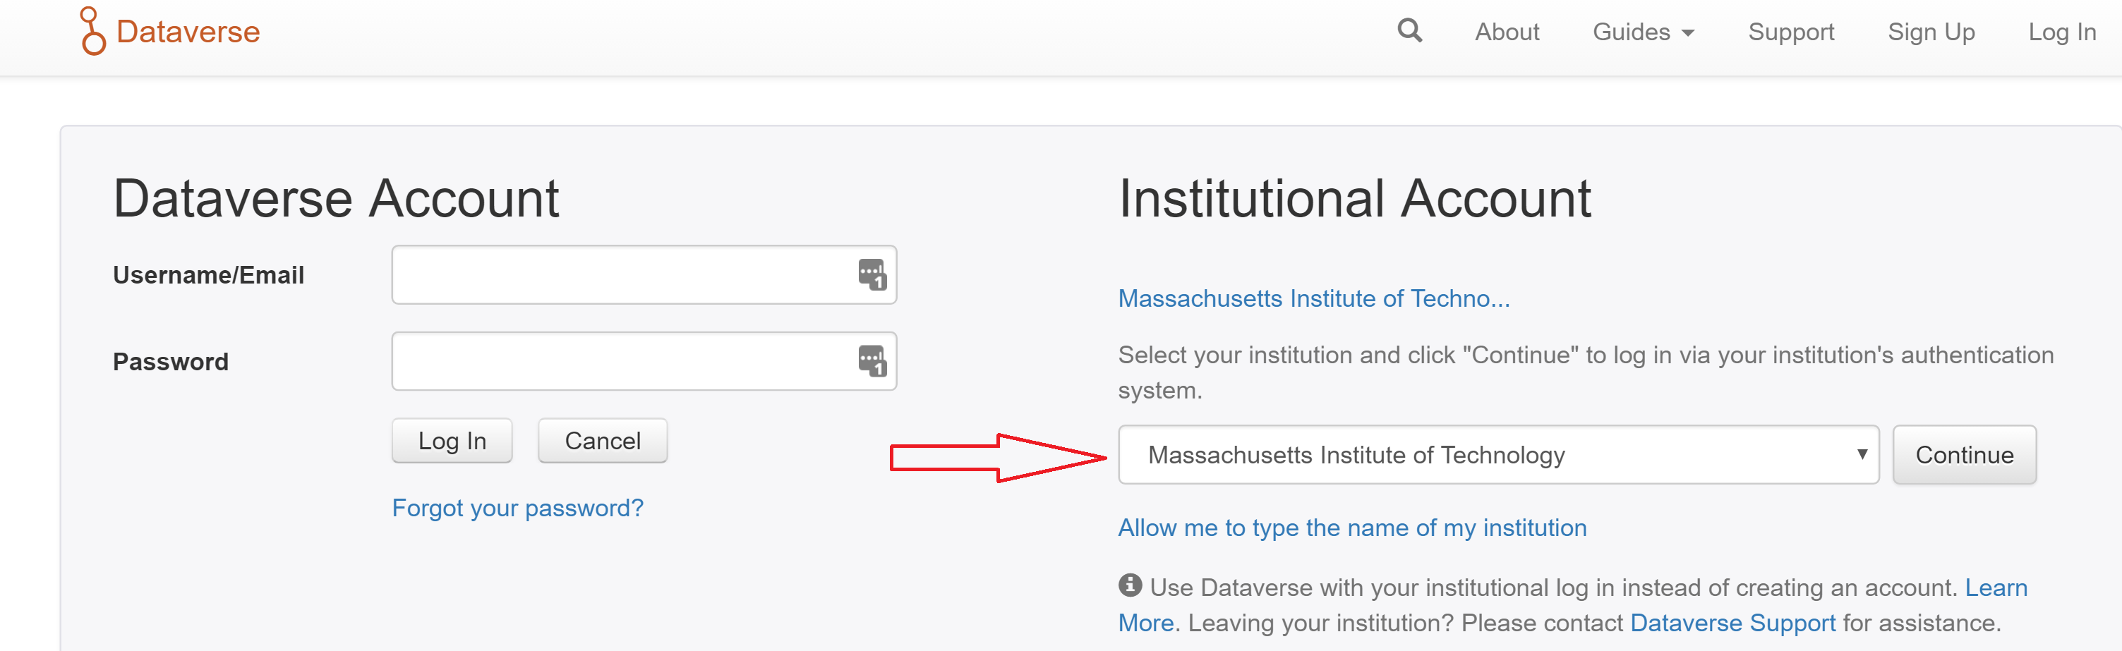Click Allow me to type institution name

(1352, 528)
